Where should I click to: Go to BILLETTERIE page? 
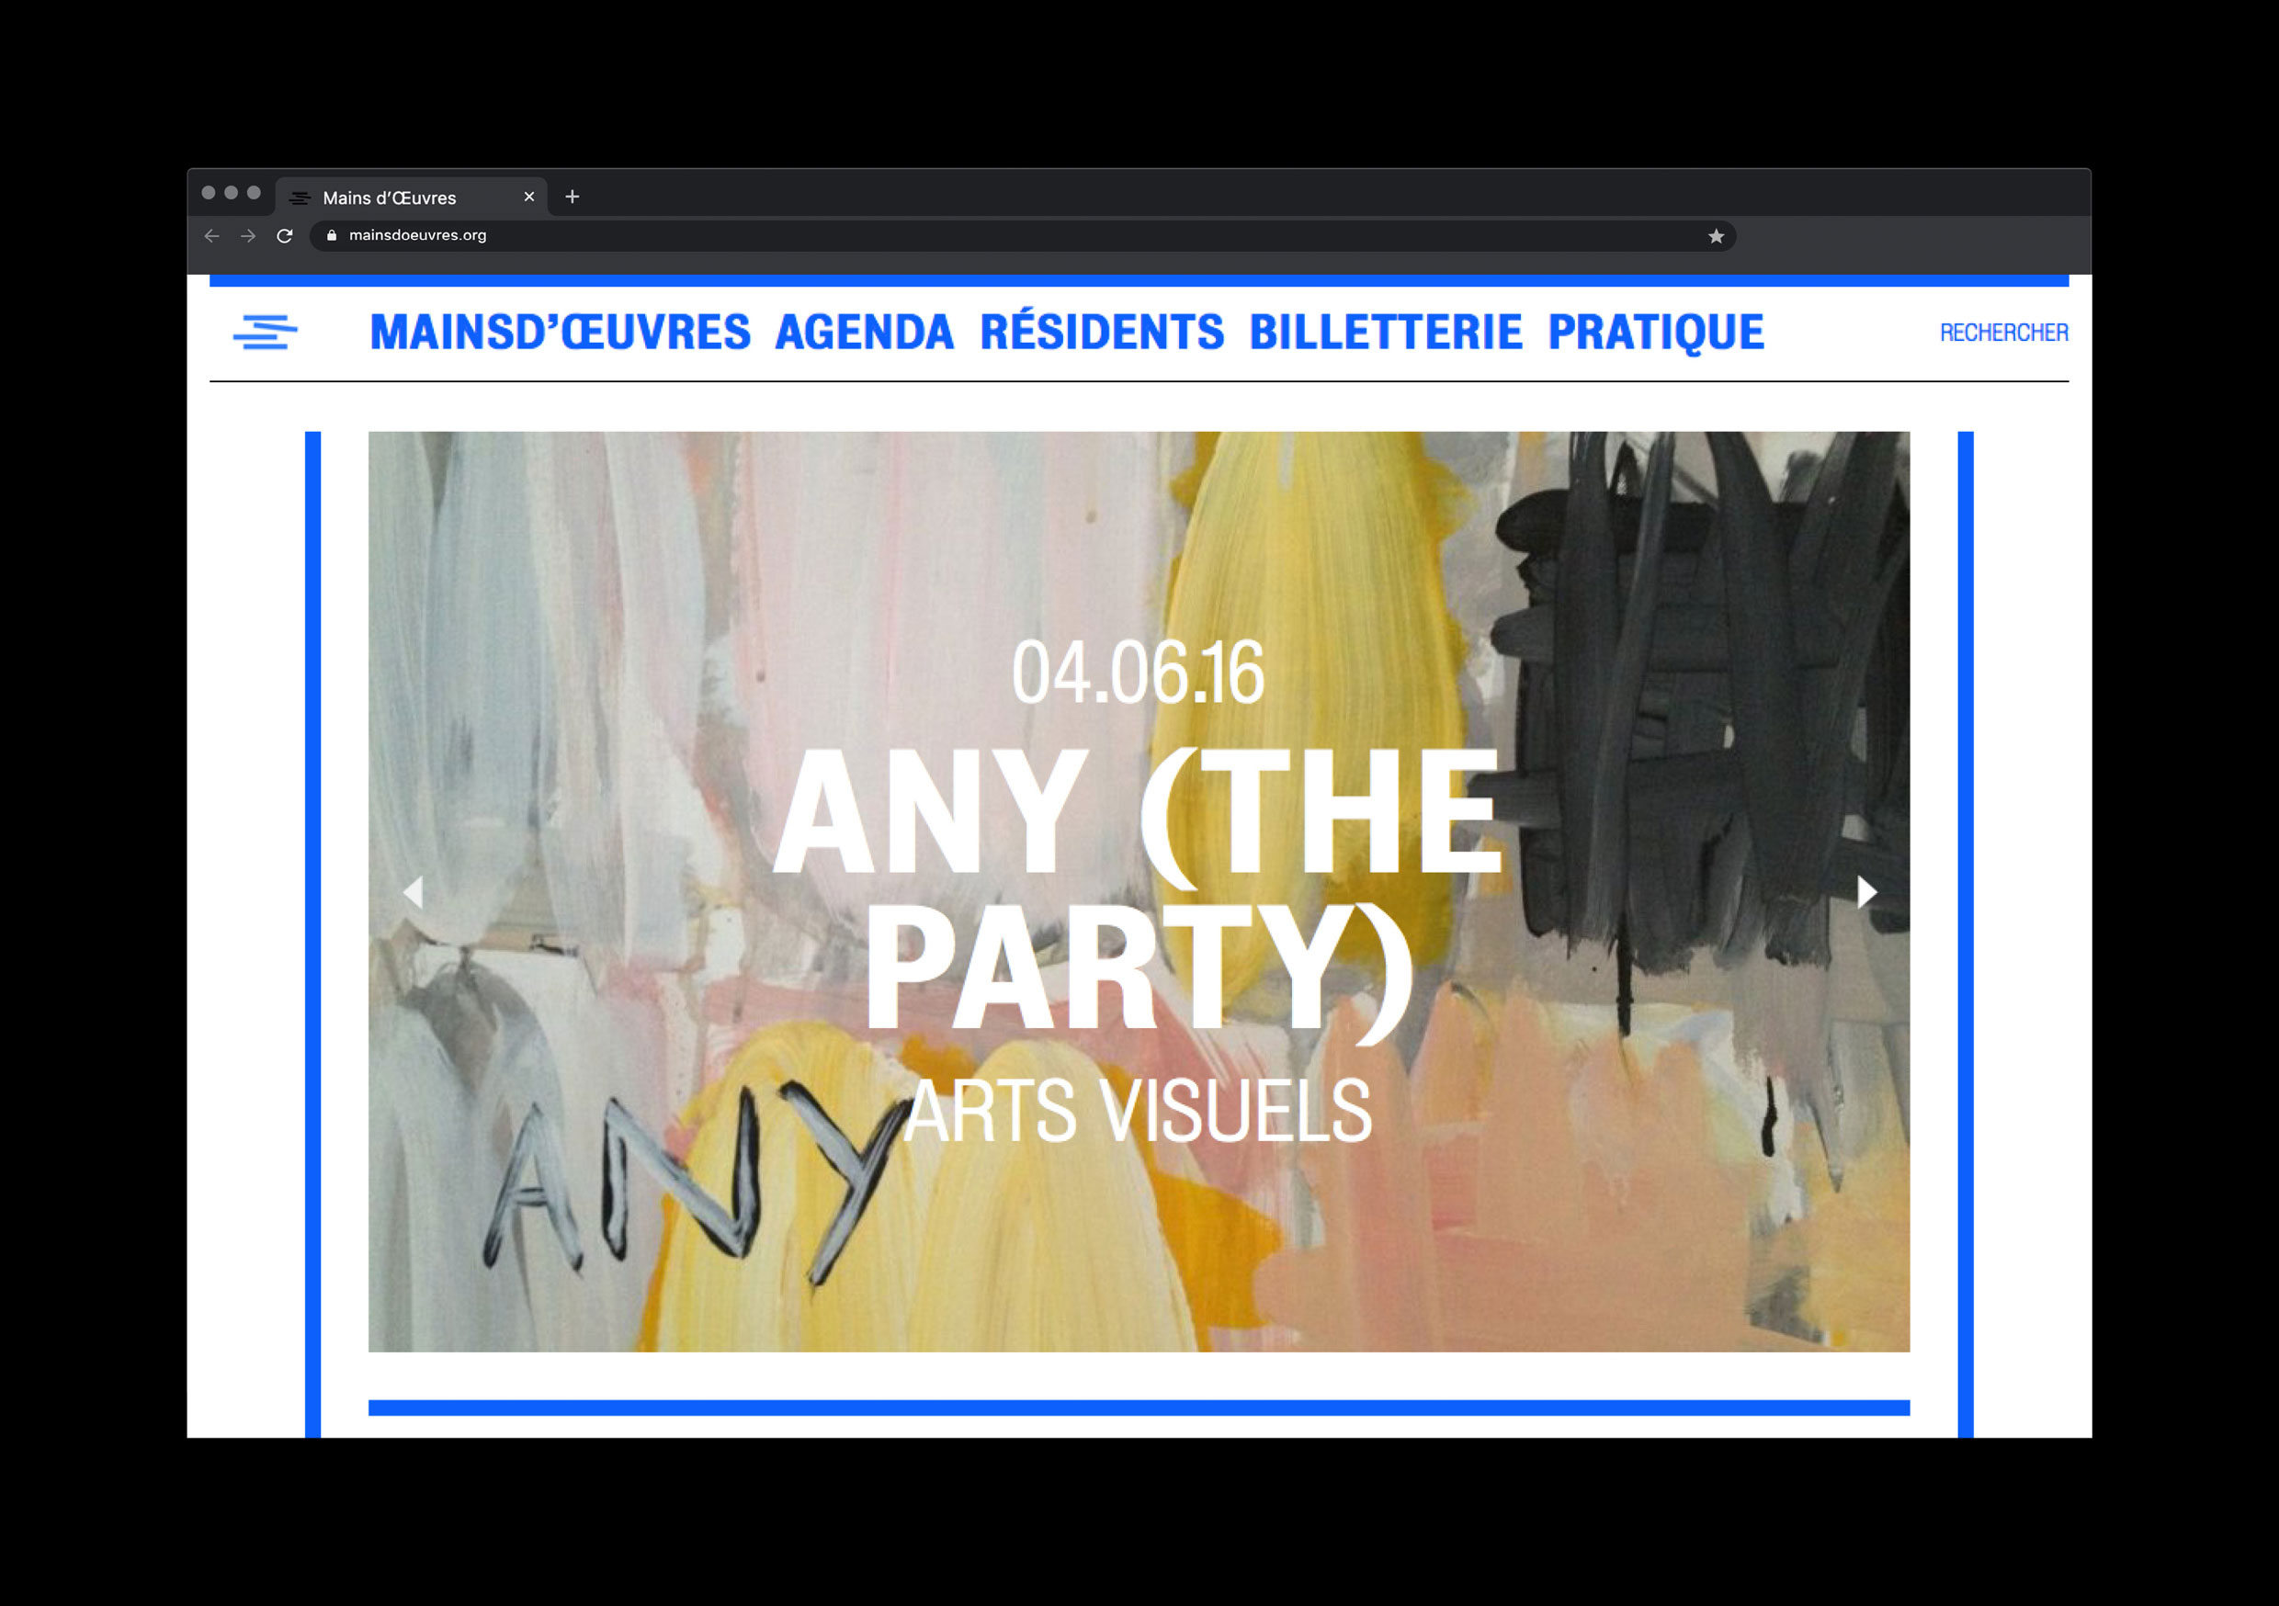pyautogui.click(x=1386, y=333)
